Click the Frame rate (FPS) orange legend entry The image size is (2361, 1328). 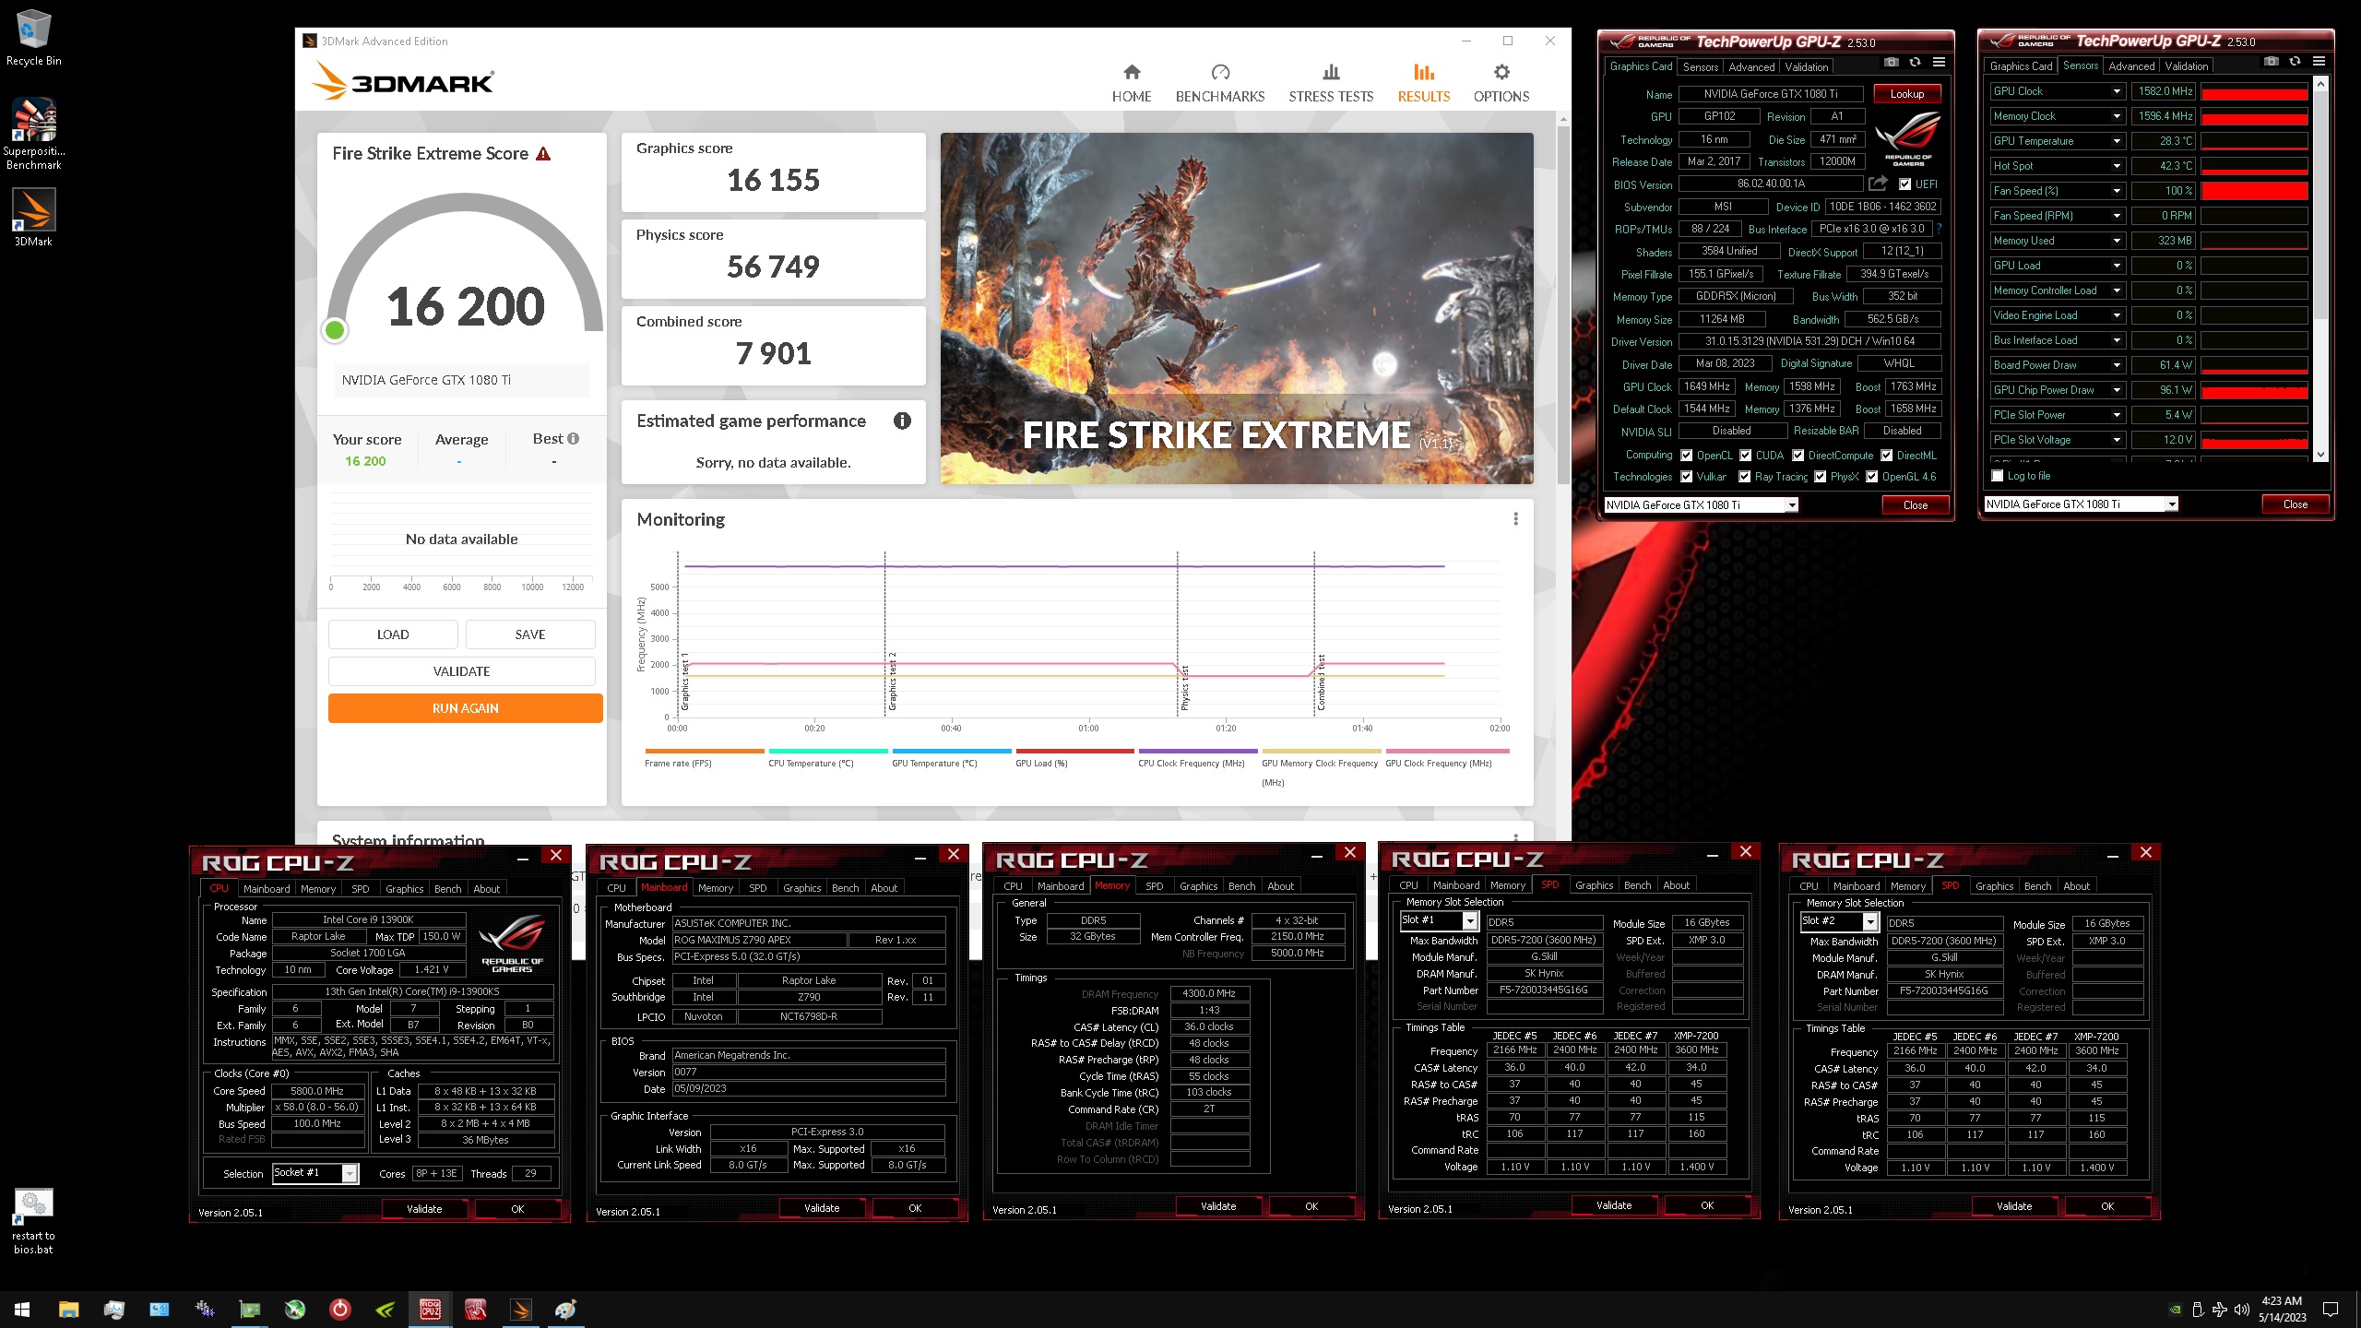point(705,758)
